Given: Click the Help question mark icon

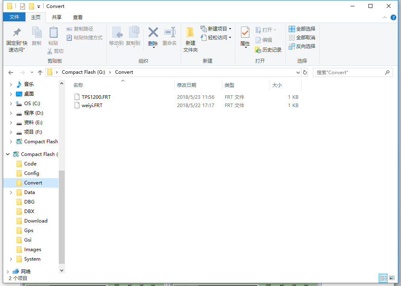Looking at the screenshot, I should tap(393, 17).
